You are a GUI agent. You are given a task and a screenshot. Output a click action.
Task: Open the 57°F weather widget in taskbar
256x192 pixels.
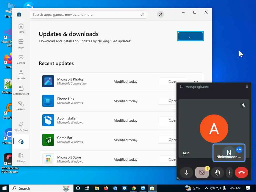coord(193,188)
